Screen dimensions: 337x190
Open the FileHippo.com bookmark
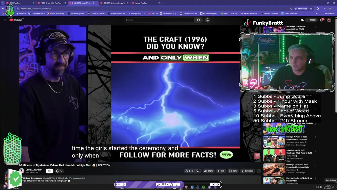coord(137,13)
